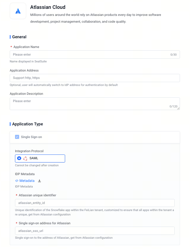This screenshot has height=249, width=190.
Task: Click the code brackets icon beside Metadata
Action: tap(17, 181)
